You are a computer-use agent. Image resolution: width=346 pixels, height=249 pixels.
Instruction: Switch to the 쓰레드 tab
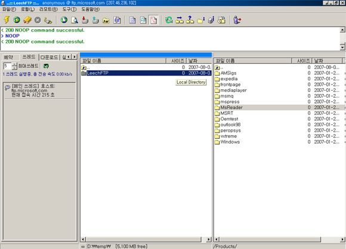tap(29, 57)
